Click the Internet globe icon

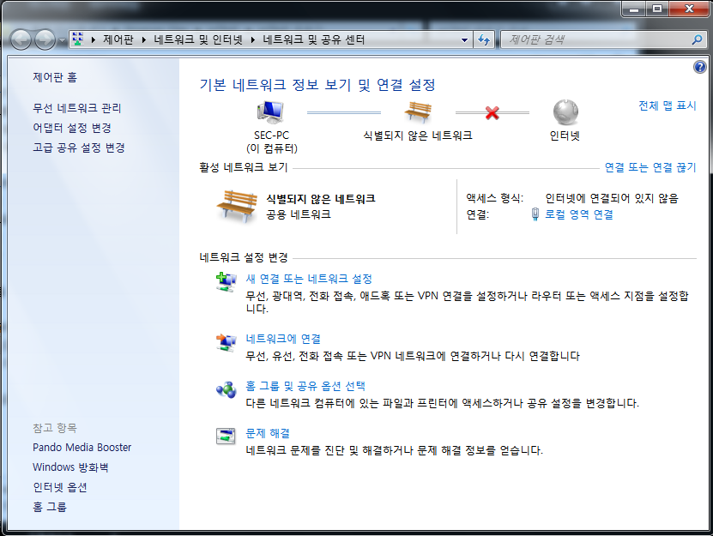click(x=565, y=111)
